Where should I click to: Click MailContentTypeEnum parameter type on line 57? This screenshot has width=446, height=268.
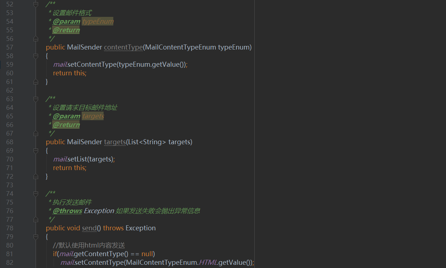click(181, 47)
